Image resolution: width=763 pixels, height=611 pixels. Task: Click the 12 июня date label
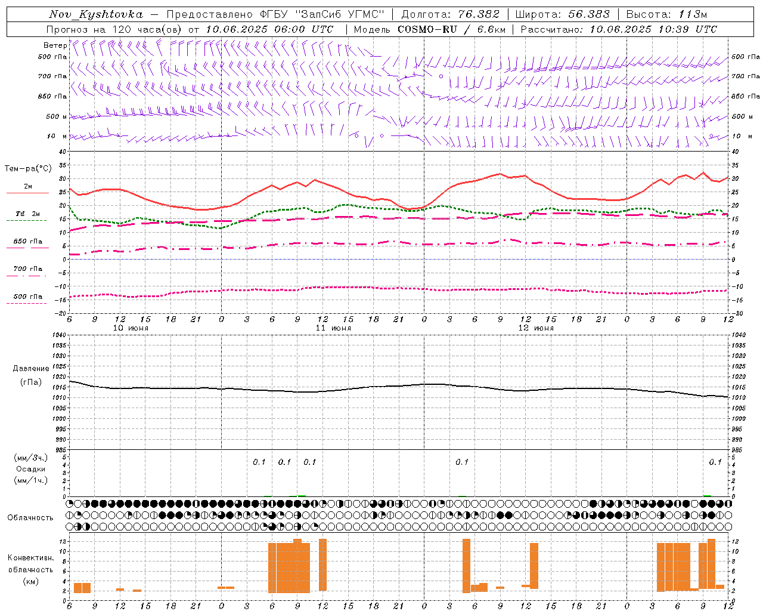click(x=536, y=328)
